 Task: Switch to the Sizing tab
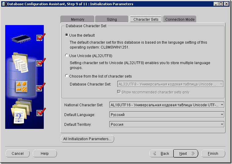tap(112, 19)
